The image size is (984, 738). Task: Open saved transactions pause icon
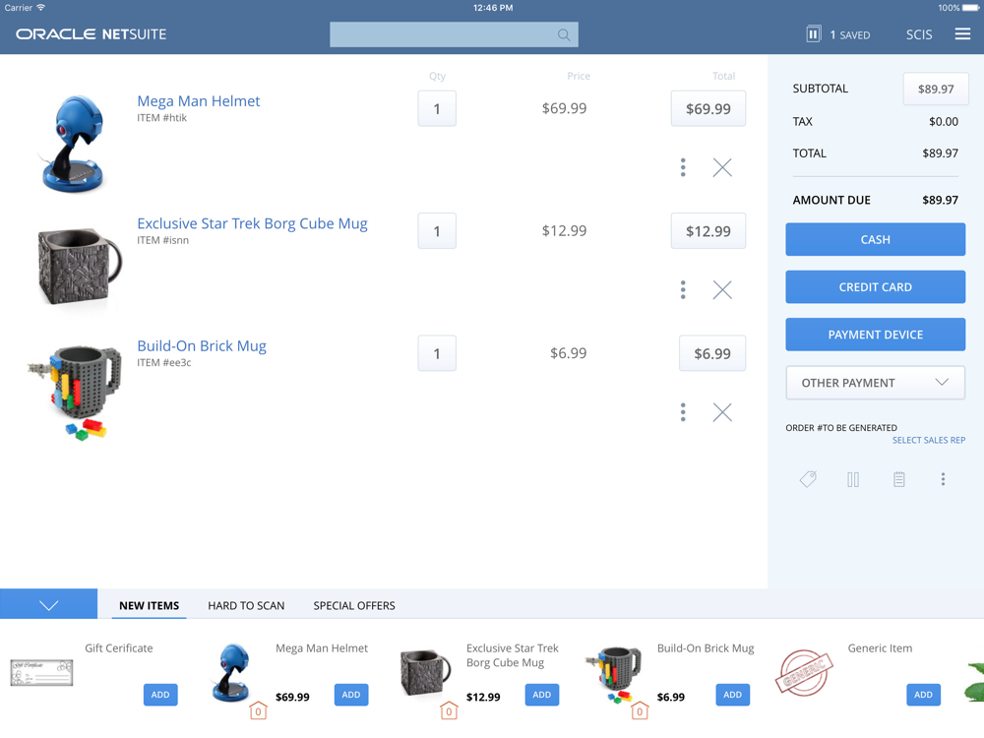[x=813, y=33]
